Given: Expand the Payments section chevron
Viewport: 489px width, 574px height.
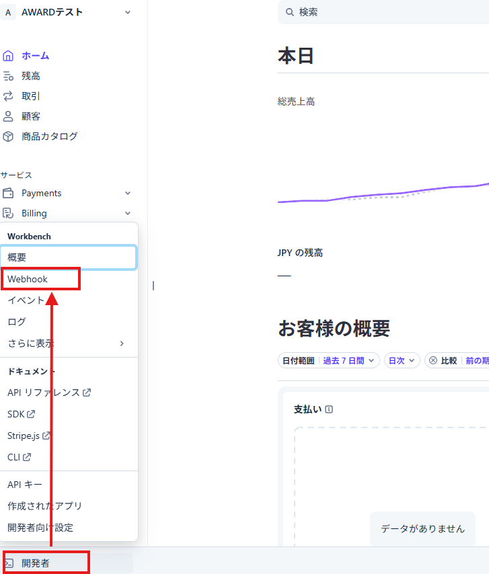Looking at the screenshot, I should tap(128, 193).
